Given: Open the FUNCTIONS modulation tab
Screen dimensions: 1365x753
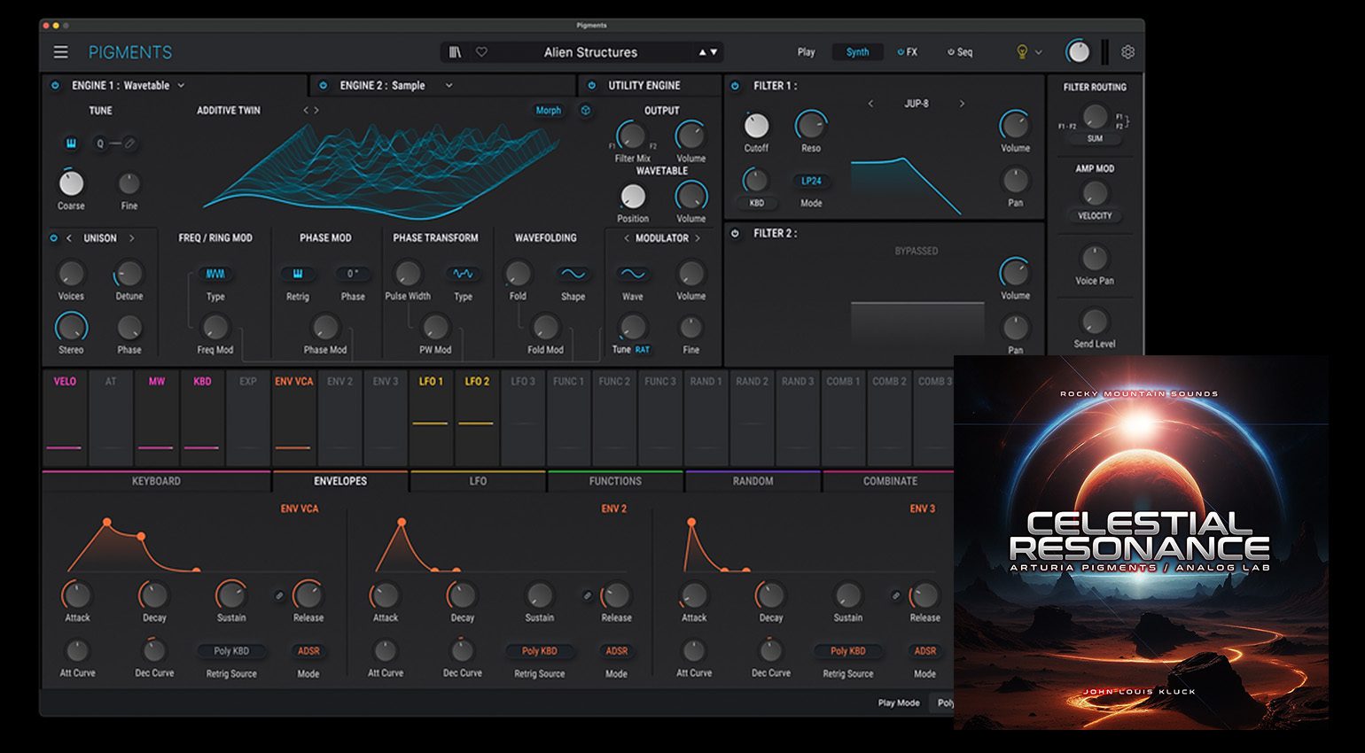Looking at the screenshot, I should (x=615, y=481).
